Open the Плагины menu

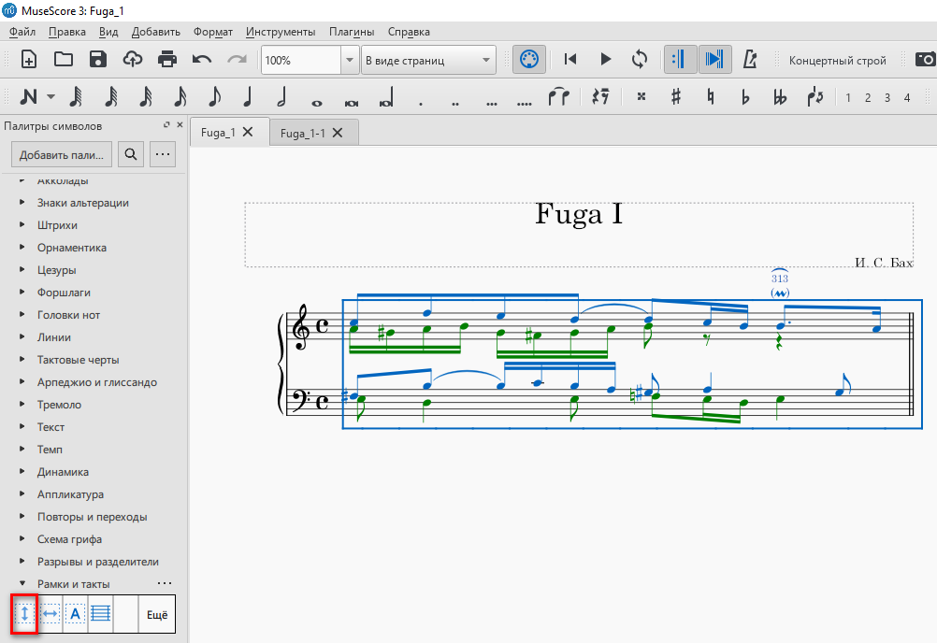click(352, 32)
